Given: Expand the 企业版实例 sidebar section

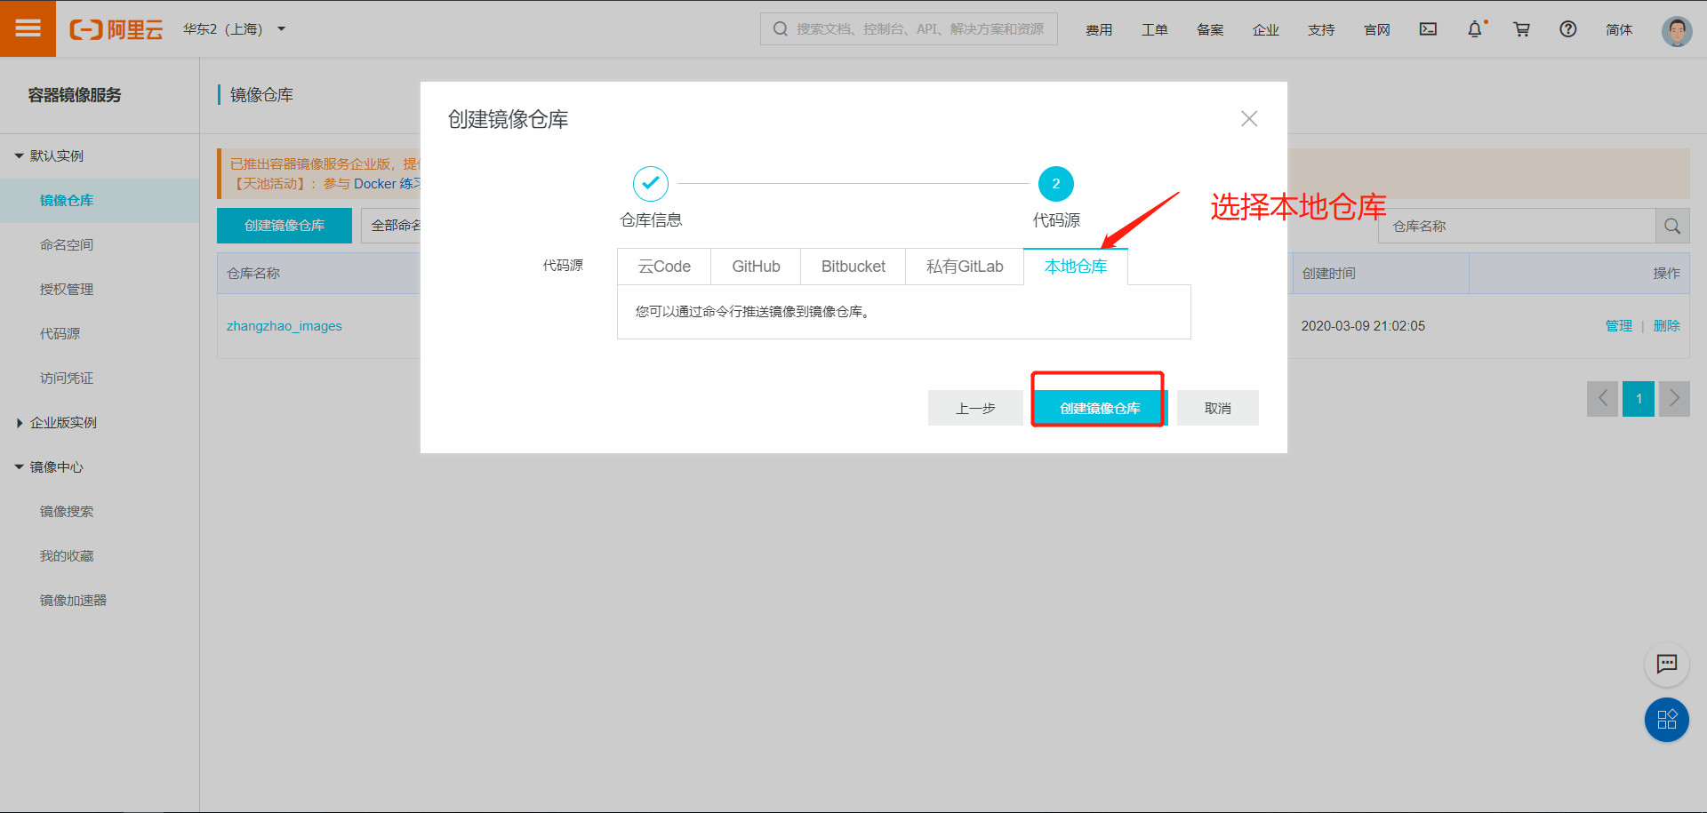Looking at the screenshot, I should [x=59, y=421].
